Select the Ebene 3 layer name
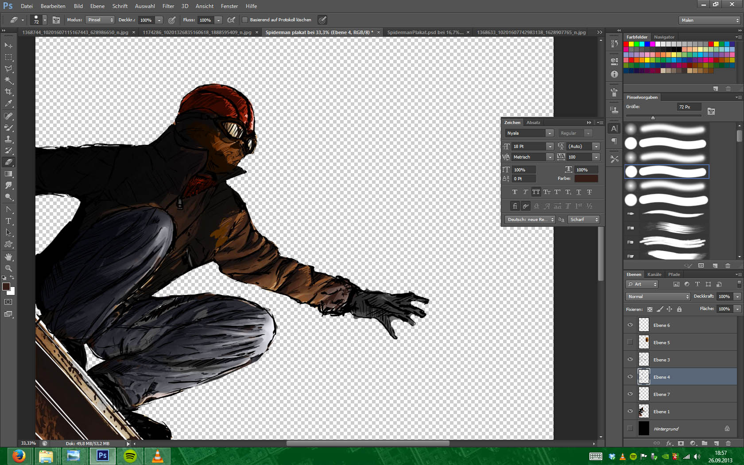Image resolution: width=744 pixels, height=465 pixels. 662,360
